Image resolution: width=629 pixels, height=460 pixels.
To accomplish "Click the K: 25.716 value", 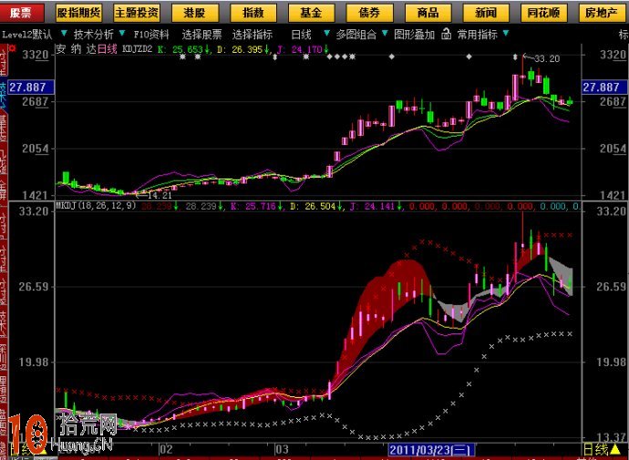I will pyautogui.click(x=257, y=207).
